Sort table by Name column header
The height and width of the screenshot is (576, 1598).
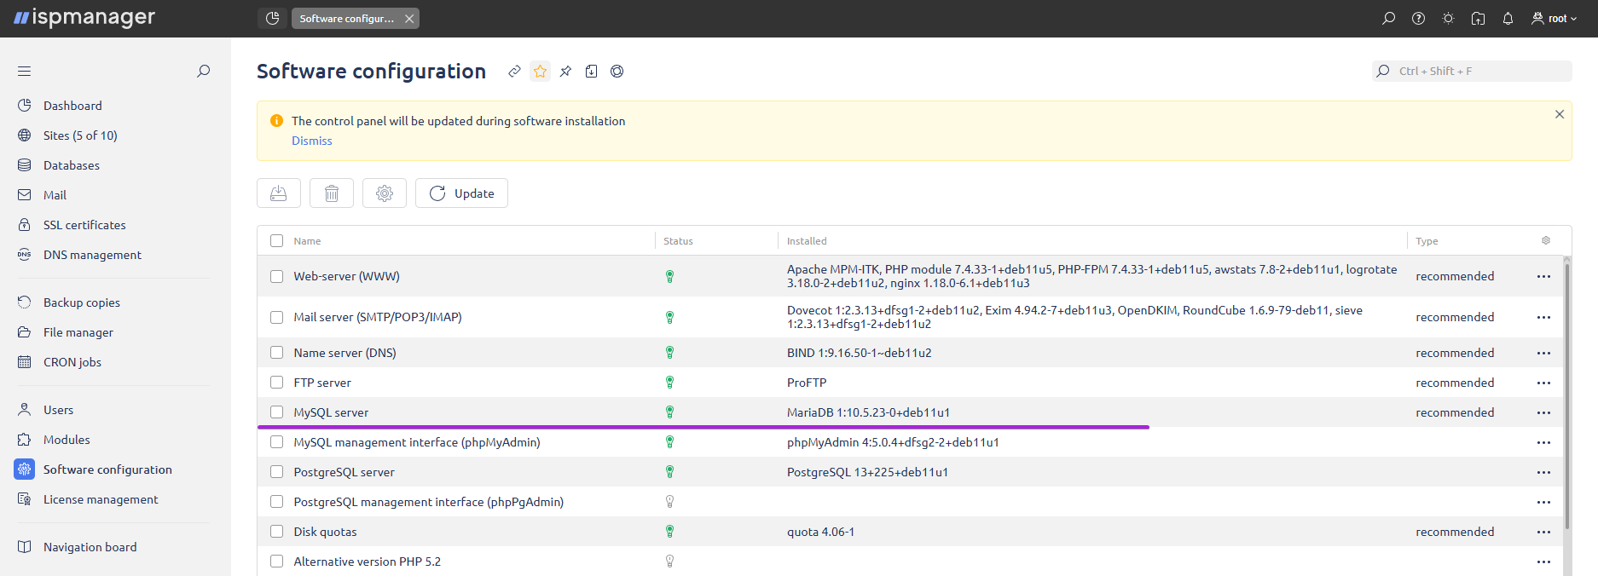click(307, 241)
